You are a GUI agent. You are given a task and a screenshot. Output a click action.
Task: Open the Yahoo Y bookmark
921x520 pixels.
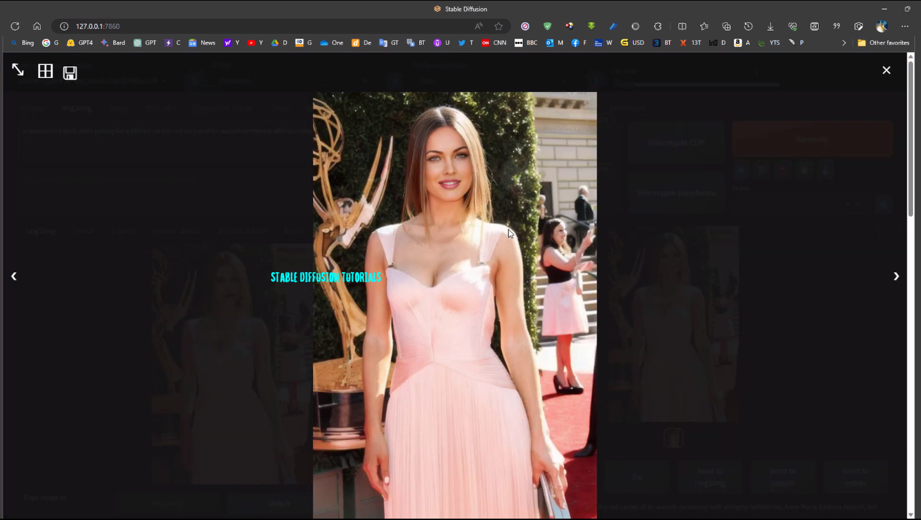coord(232,43)
